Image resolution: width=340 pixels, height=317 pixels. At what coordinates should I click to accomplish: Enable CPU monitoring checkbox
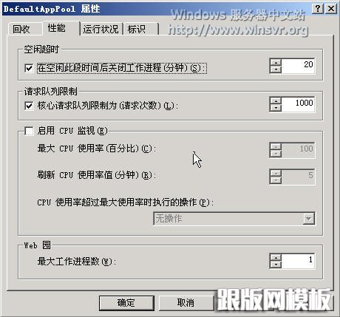coord(29,131)
